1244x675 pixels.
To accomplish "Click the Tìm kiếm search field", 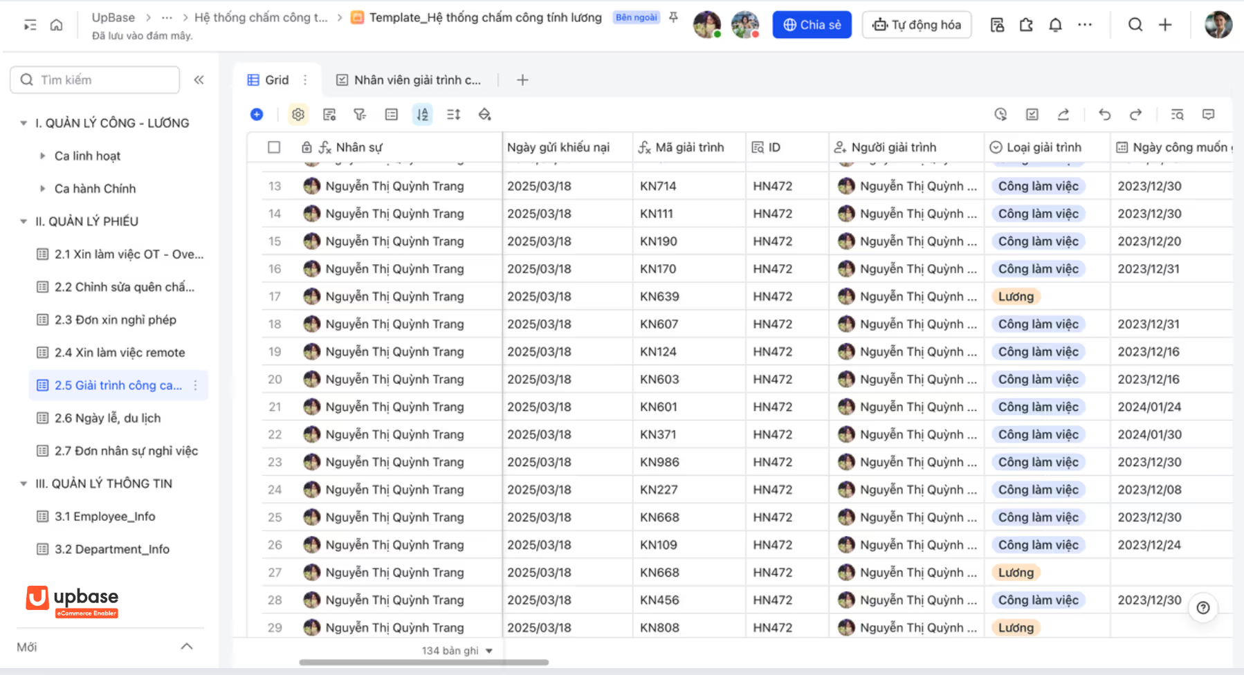I will (x=95, y=80).
